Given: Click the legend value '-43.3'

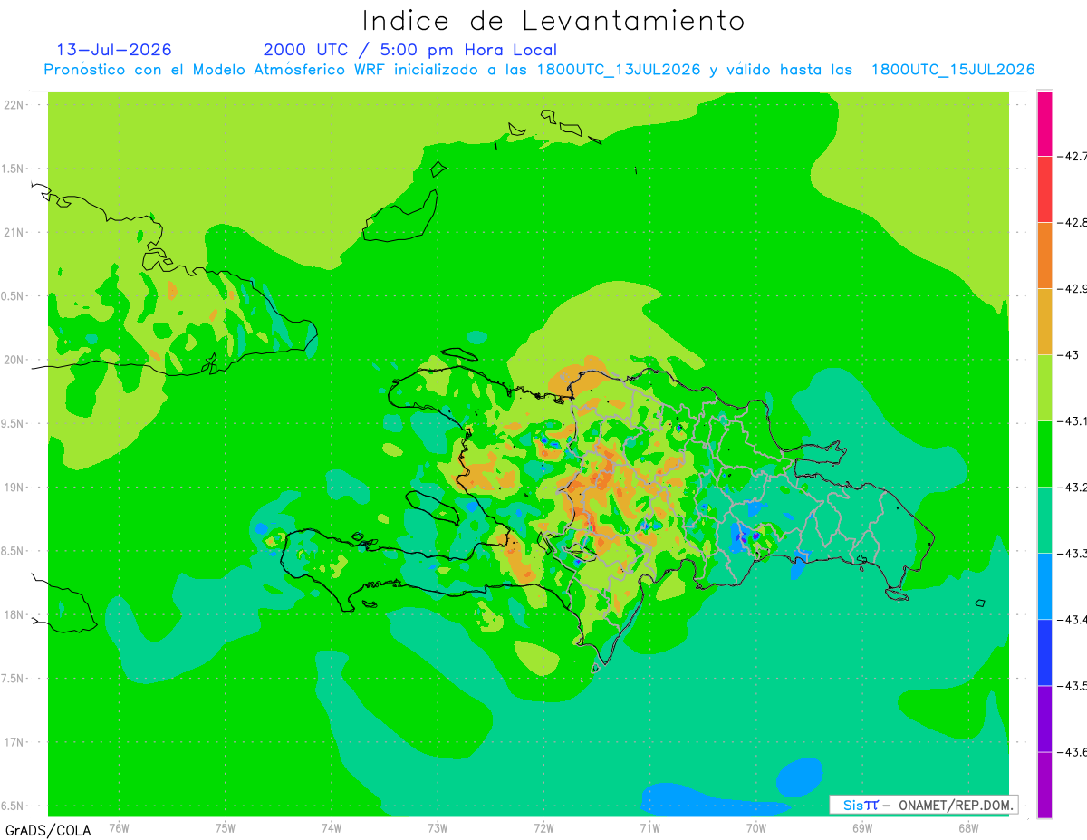Looking at the screenshot, I should click(x=1073, y=554).
